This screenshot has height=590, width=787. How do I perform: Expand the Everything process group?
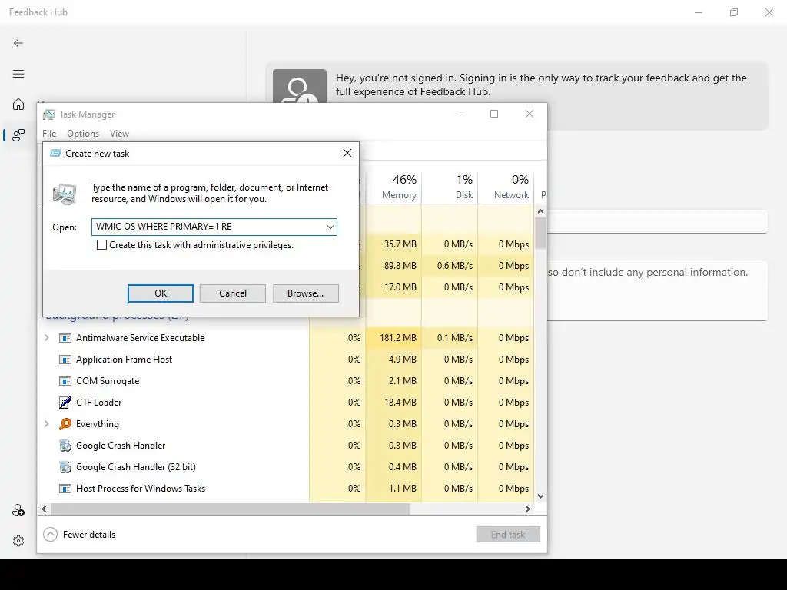[x=47, y=424]
